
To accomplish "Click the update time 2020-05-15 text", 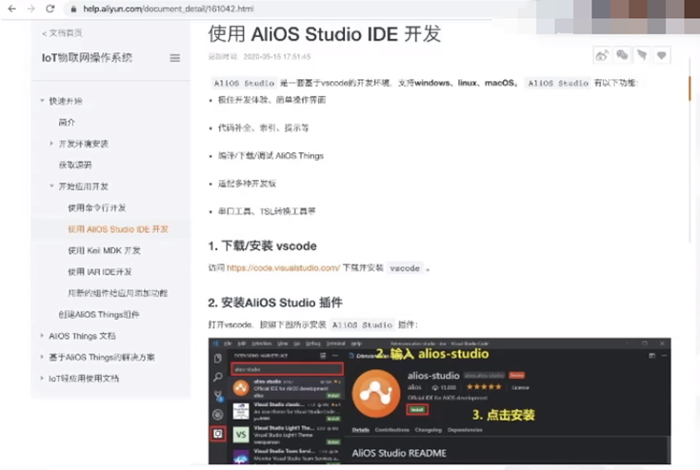I will (259, 57).
